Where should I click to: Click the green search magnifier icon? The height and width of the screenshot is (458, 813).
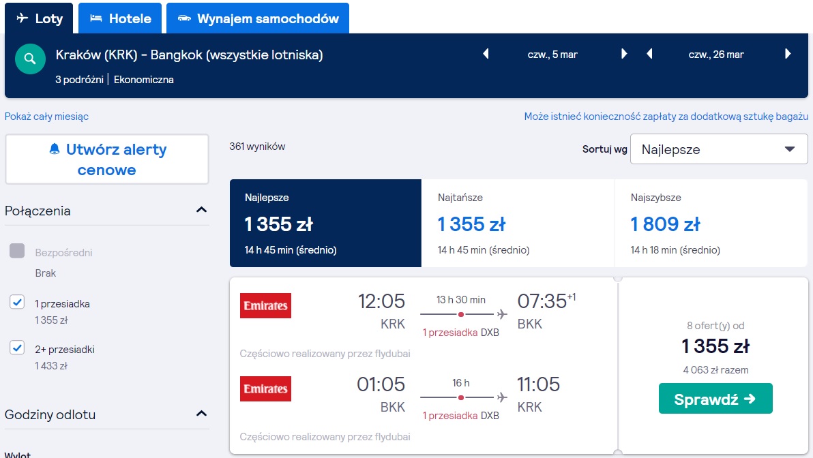point(30,59)
